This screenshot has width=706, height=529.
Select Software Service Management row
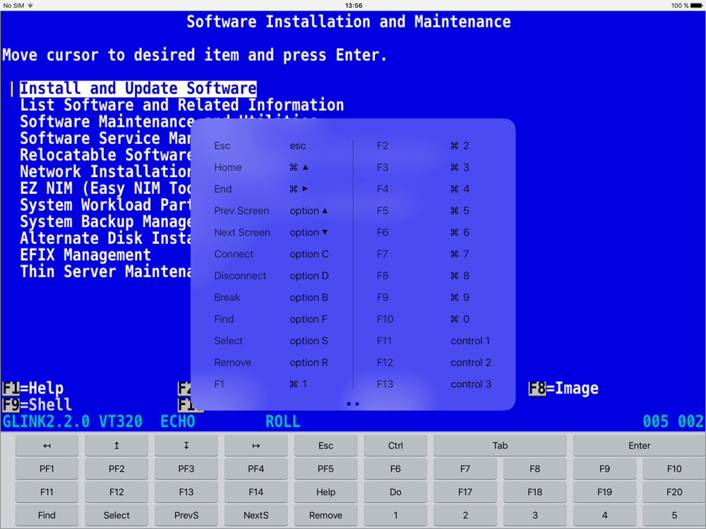pyautogui.click(x=105, y=138)
